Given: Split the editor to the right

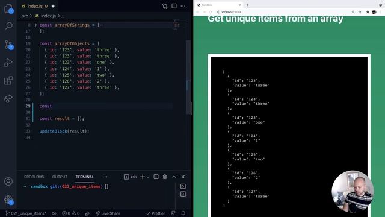Looking at the screenshot, I should point(174,6).
